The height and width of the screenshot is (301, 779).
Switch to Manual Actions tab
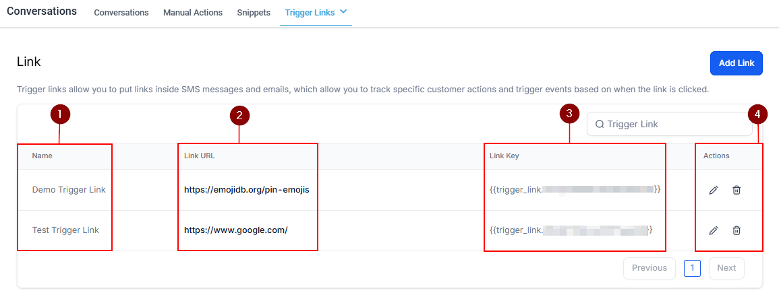point(193,13)
